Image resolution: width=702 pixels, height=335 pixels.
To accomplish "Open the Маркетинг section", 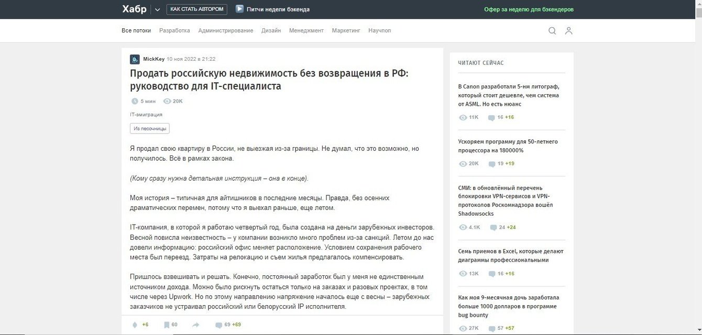I will 346,30.
